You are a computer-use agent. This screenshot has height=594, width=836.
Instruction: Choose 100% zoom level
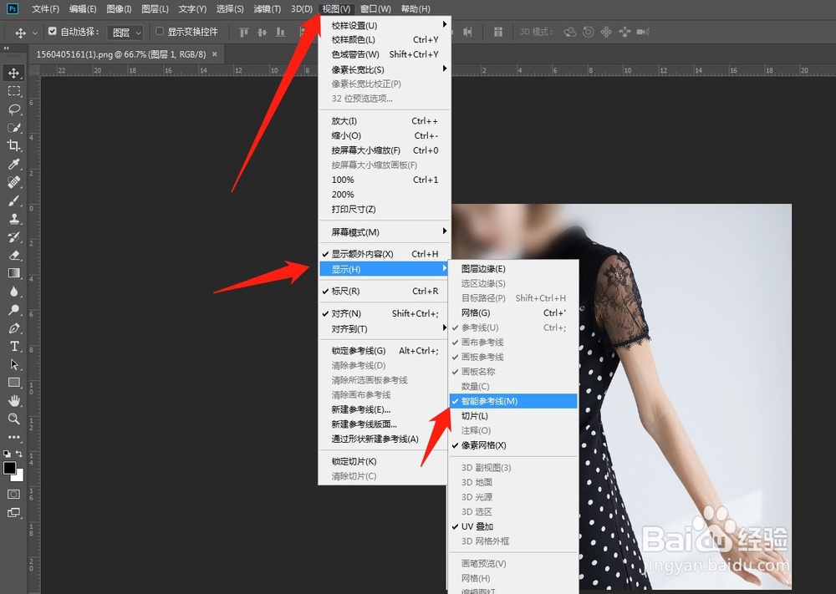[x=384, y=180]
